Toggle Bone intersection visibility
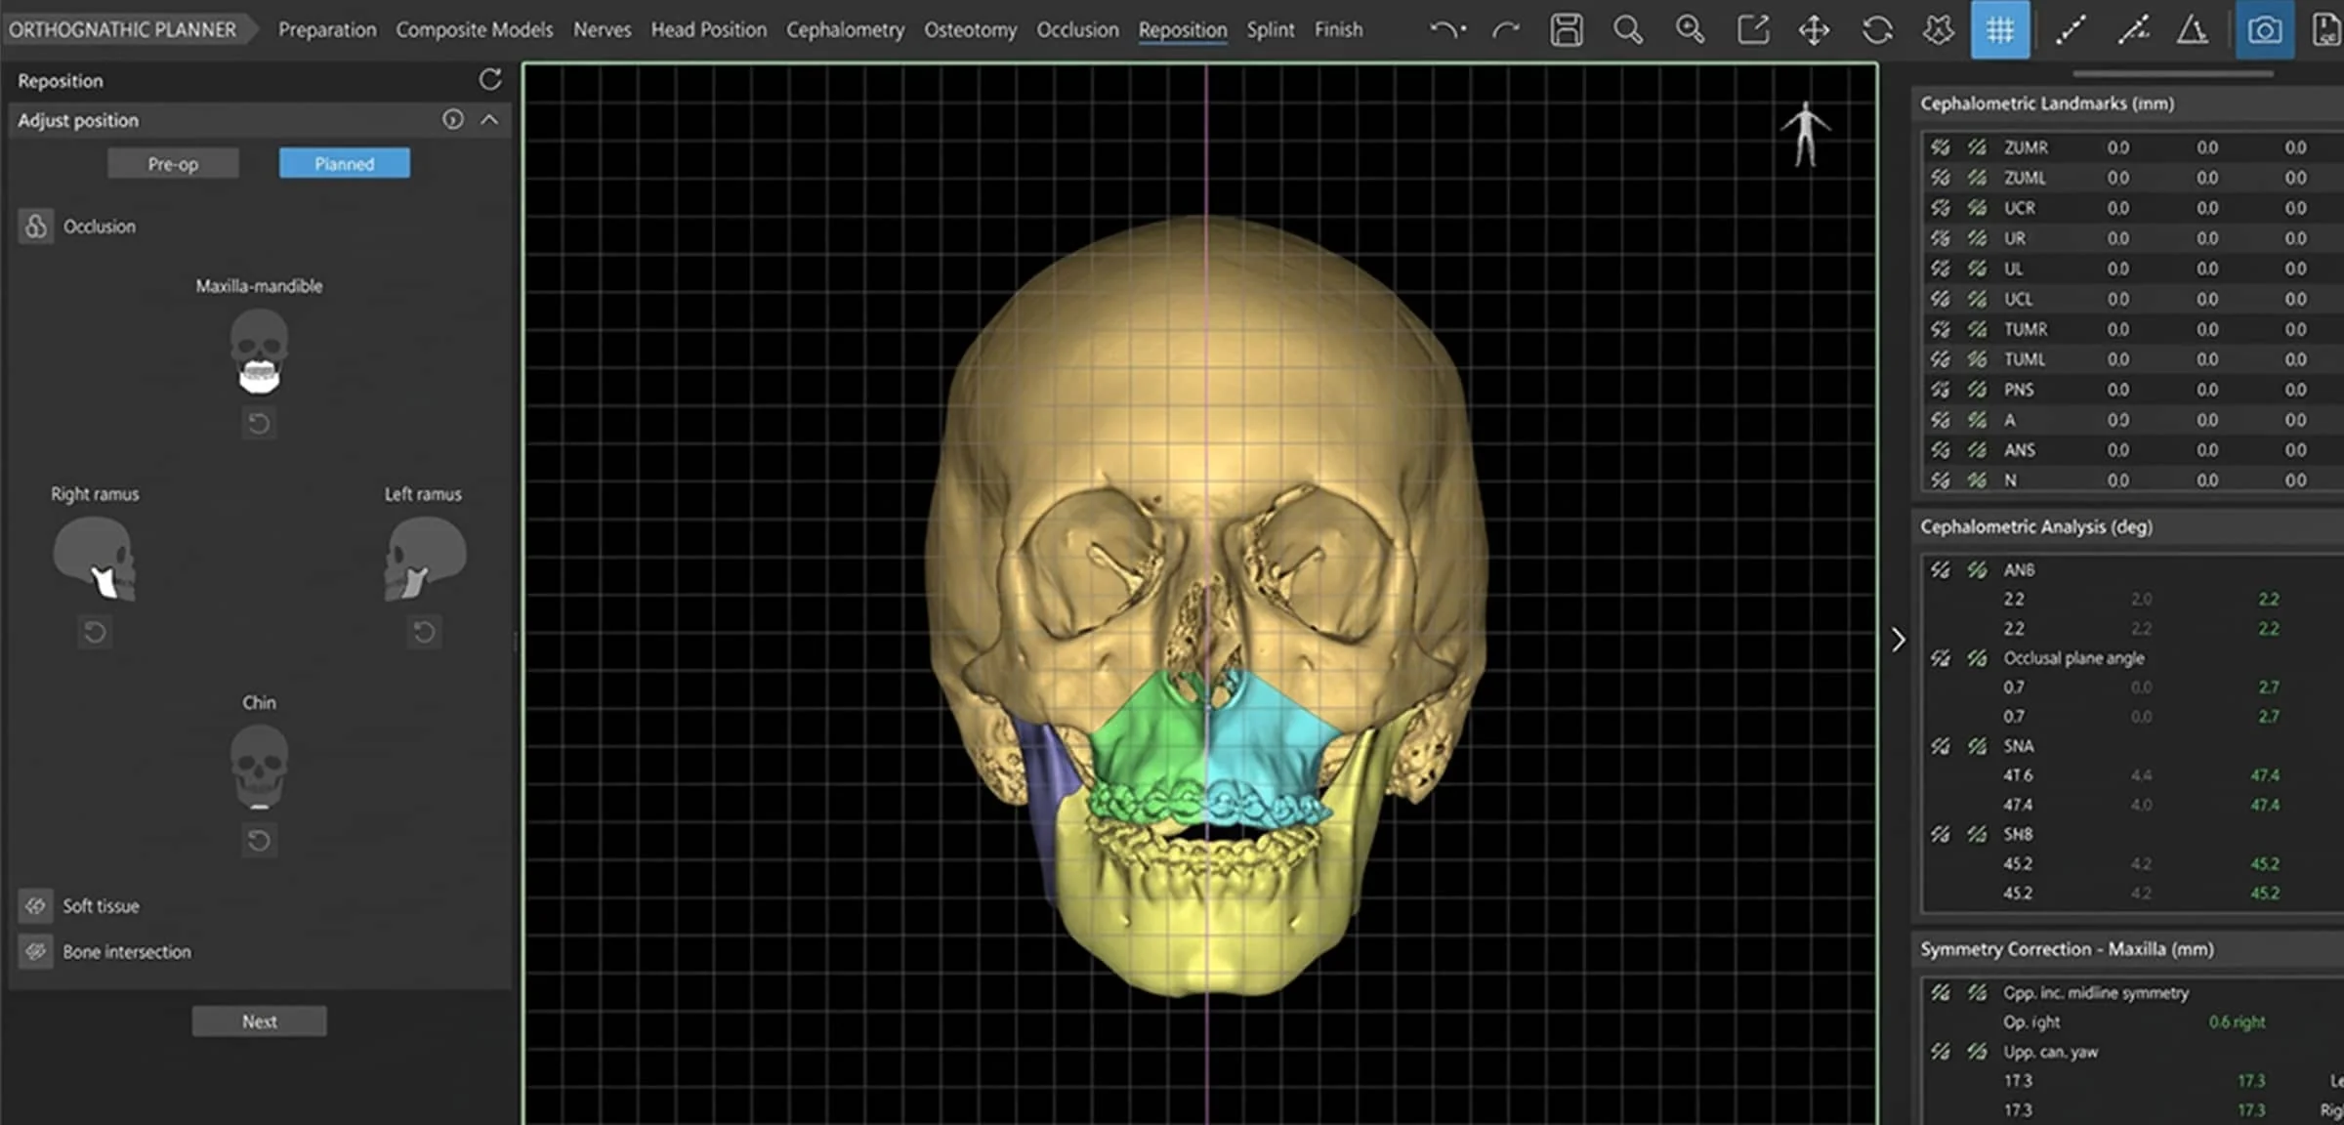Screen dimensions: 2344x1125 tap(36, 951)
